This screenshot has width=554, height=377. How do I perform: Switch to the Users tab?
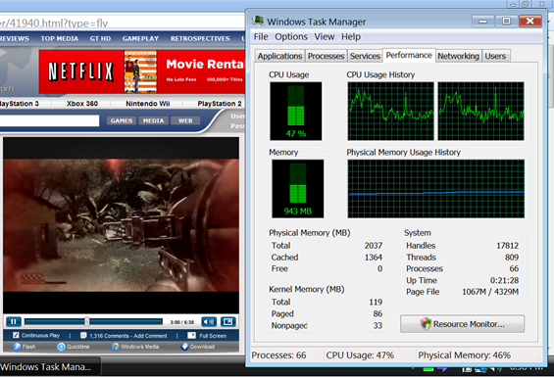(495, 56)
